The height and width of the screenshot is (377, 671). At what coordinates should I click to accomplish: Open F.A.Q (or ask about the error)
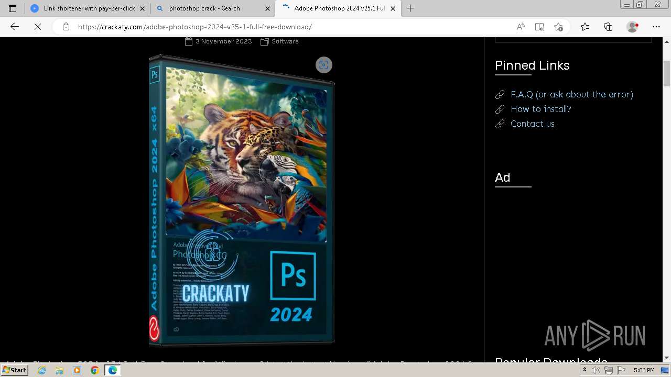pos(572,94)
